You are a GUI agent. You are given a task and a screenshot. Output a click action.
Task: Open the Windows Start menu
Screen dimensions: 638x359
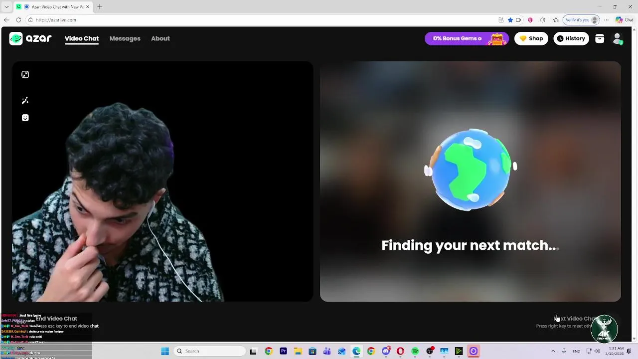coord(165,351)
